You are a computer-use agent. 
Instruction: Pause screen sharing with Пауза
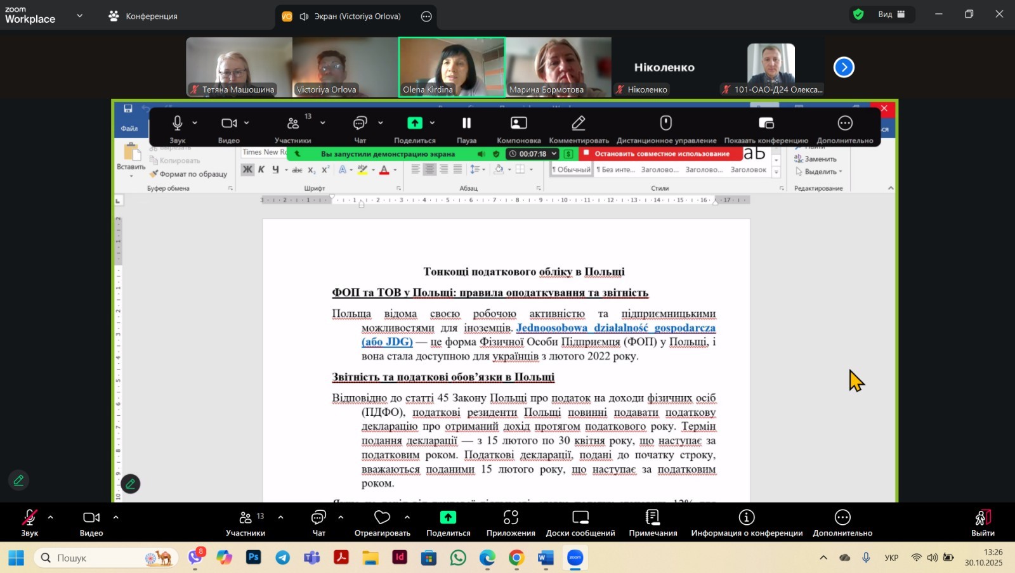coord(466,123)
